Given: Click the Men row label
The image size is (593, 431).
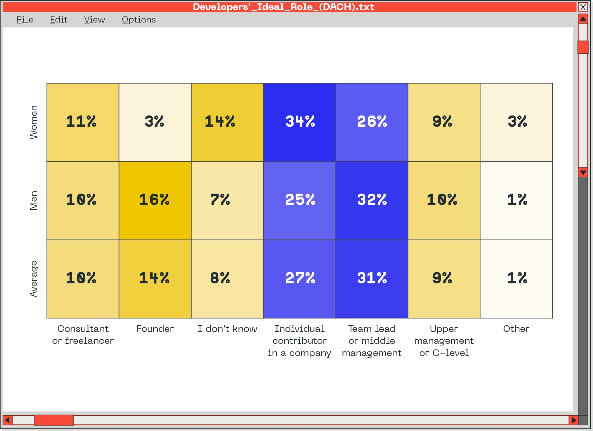Looking at the screenshot, I should point(33,201).
